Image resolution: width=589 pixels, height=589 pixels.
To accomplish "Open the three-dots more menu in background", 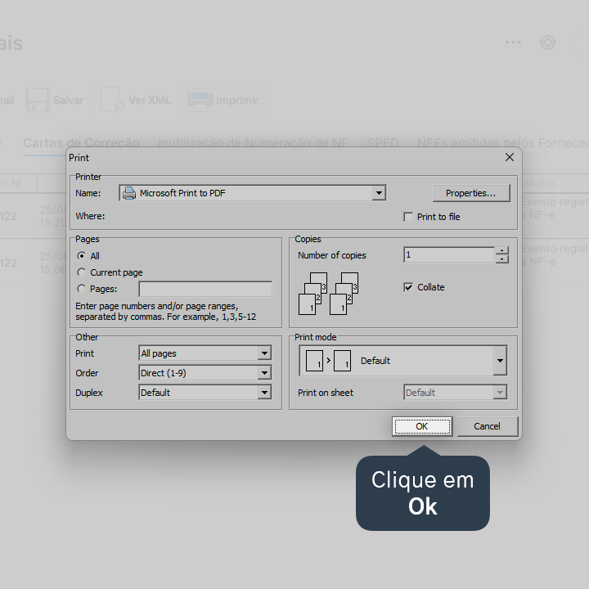I will pyautogui.click(x=513, y=42).
